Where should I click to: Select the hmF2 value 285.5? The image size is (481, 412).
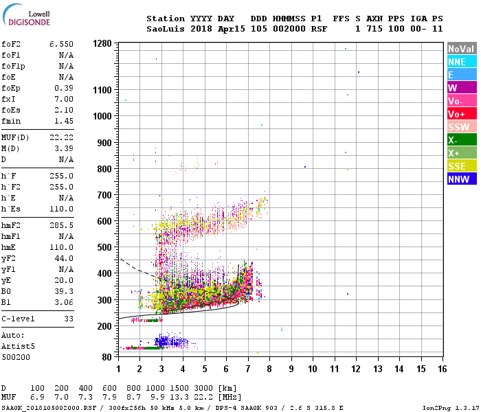[61, 226]
